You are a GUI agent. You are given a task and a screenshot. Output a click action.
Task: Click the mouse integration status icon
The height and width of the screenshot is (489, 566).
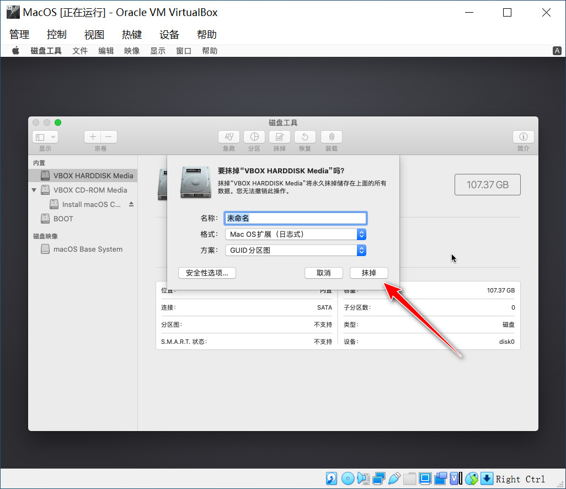(x=472, y=479)
